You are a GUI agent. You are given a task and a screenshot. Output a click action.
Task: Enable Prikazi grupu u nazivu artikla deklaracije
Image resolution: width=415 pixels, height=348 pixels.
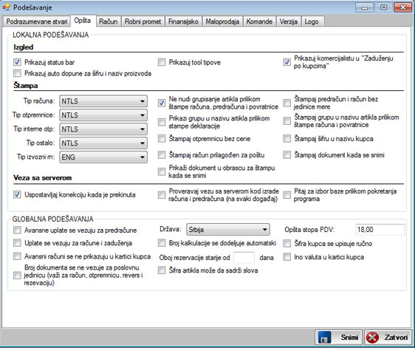click(x=162, y=122)
